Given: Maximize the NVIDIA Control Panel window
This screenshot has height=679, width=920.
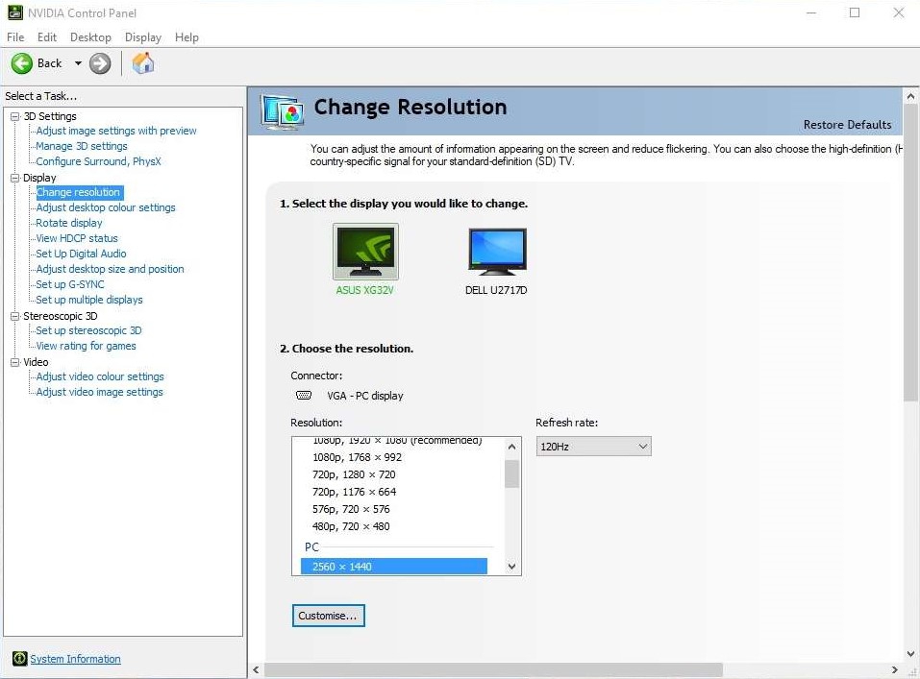Looking at the screenshot, I should 855,12.
